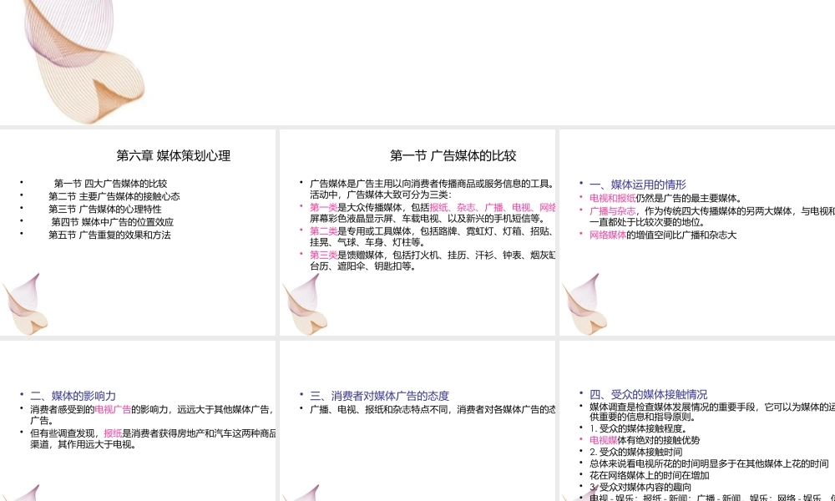Select the line 2. 受众的媒体接触时间

point(635,452)
